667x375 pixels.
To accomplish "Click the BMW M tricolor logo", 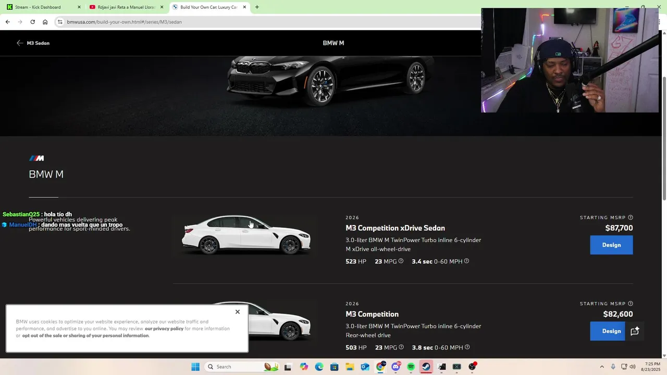I will tap(36, 158).
